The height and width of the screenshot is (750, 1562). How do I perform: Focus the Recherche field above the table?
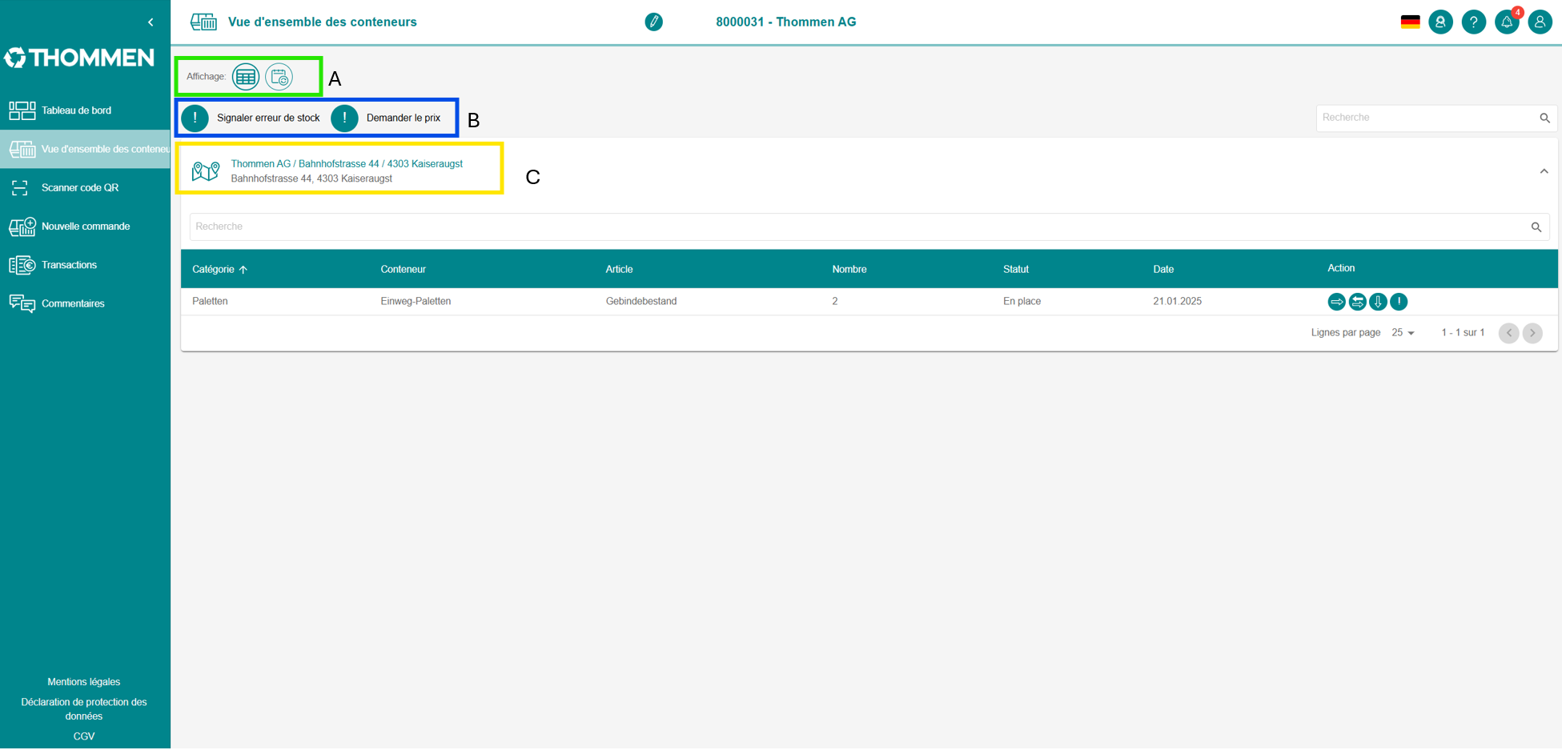858,227
